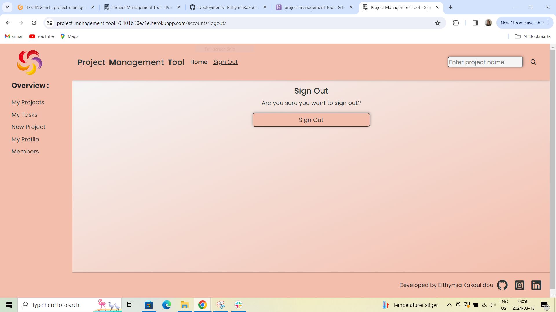Screen dimensions: 556x312
Task: Open the Instagram link in the footer
Action: pyautogui.click(x=519, y=285)
